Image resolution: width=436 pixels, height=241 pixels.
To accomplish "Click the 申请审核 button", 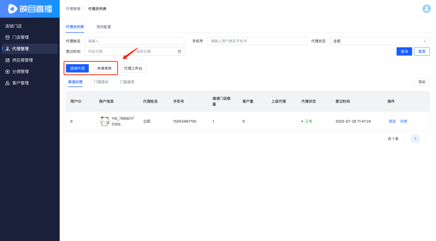I will pyautogui.click(x=105, y=68).
